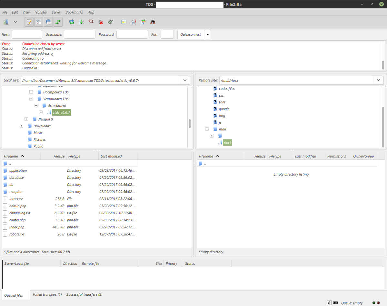
Task: Click the js folder question-mark icon
Action: [x=215, y=122]
